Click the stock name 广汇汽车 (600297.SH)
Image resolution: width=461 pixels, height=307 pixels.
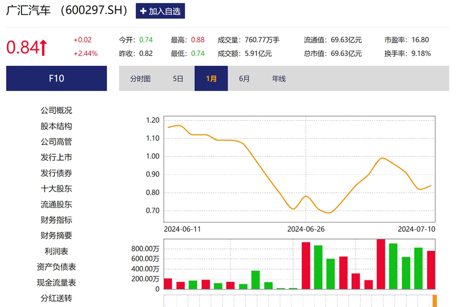pos(67,10)
